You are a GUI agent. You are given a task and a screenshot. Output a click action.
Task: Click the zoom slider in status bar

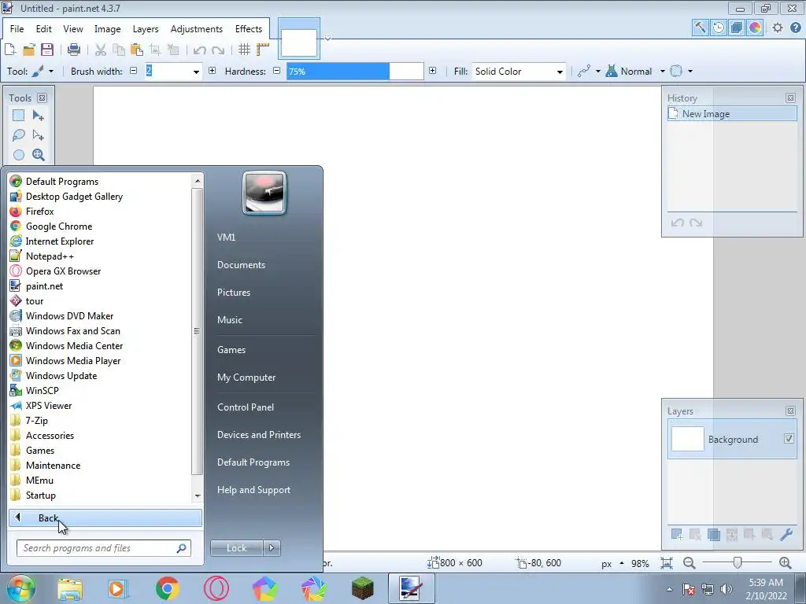(737, 563)
